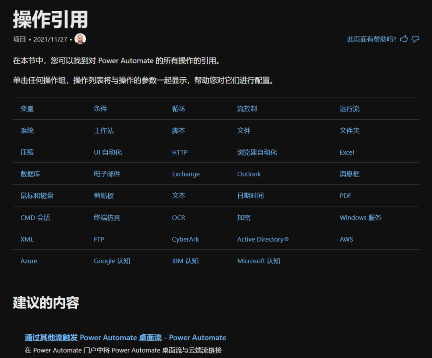The height and width of the screenshot is (358, 432).
Task: Open the Outlook actions link
Action: pyautogui.click(x=249, y=174)
